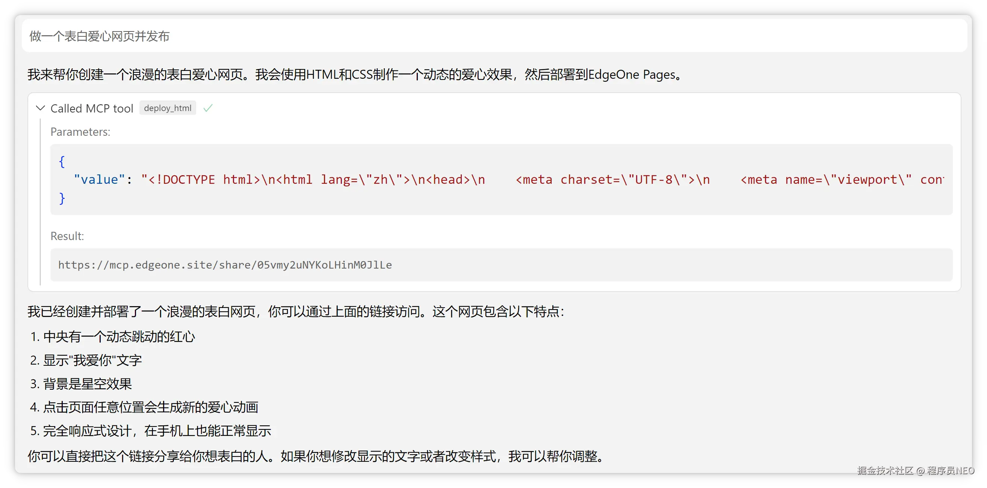Click the Result label
Viewport: 987px width, 488px height.
tap(67, 236)
